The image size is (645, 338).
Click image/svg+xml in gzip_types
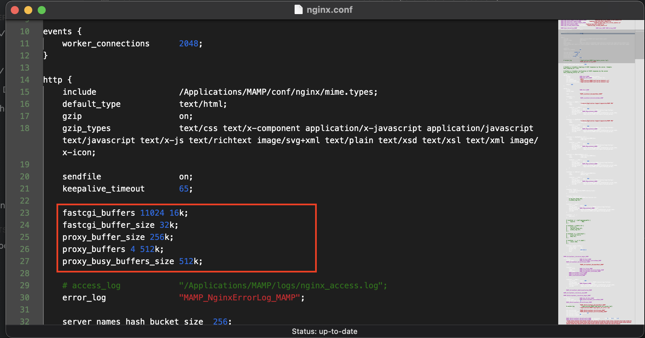[289, 140]
